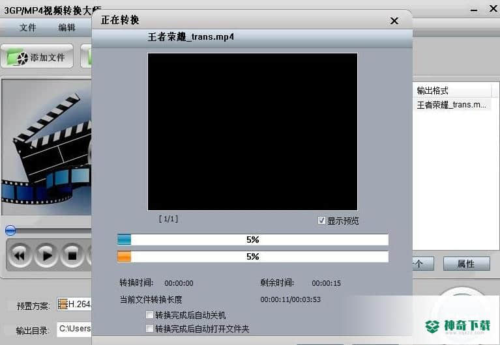Image resolution: width=500 pixels, height=345 pixels.
Task: Click the 输出格式 column header
Action: point(452,90)
